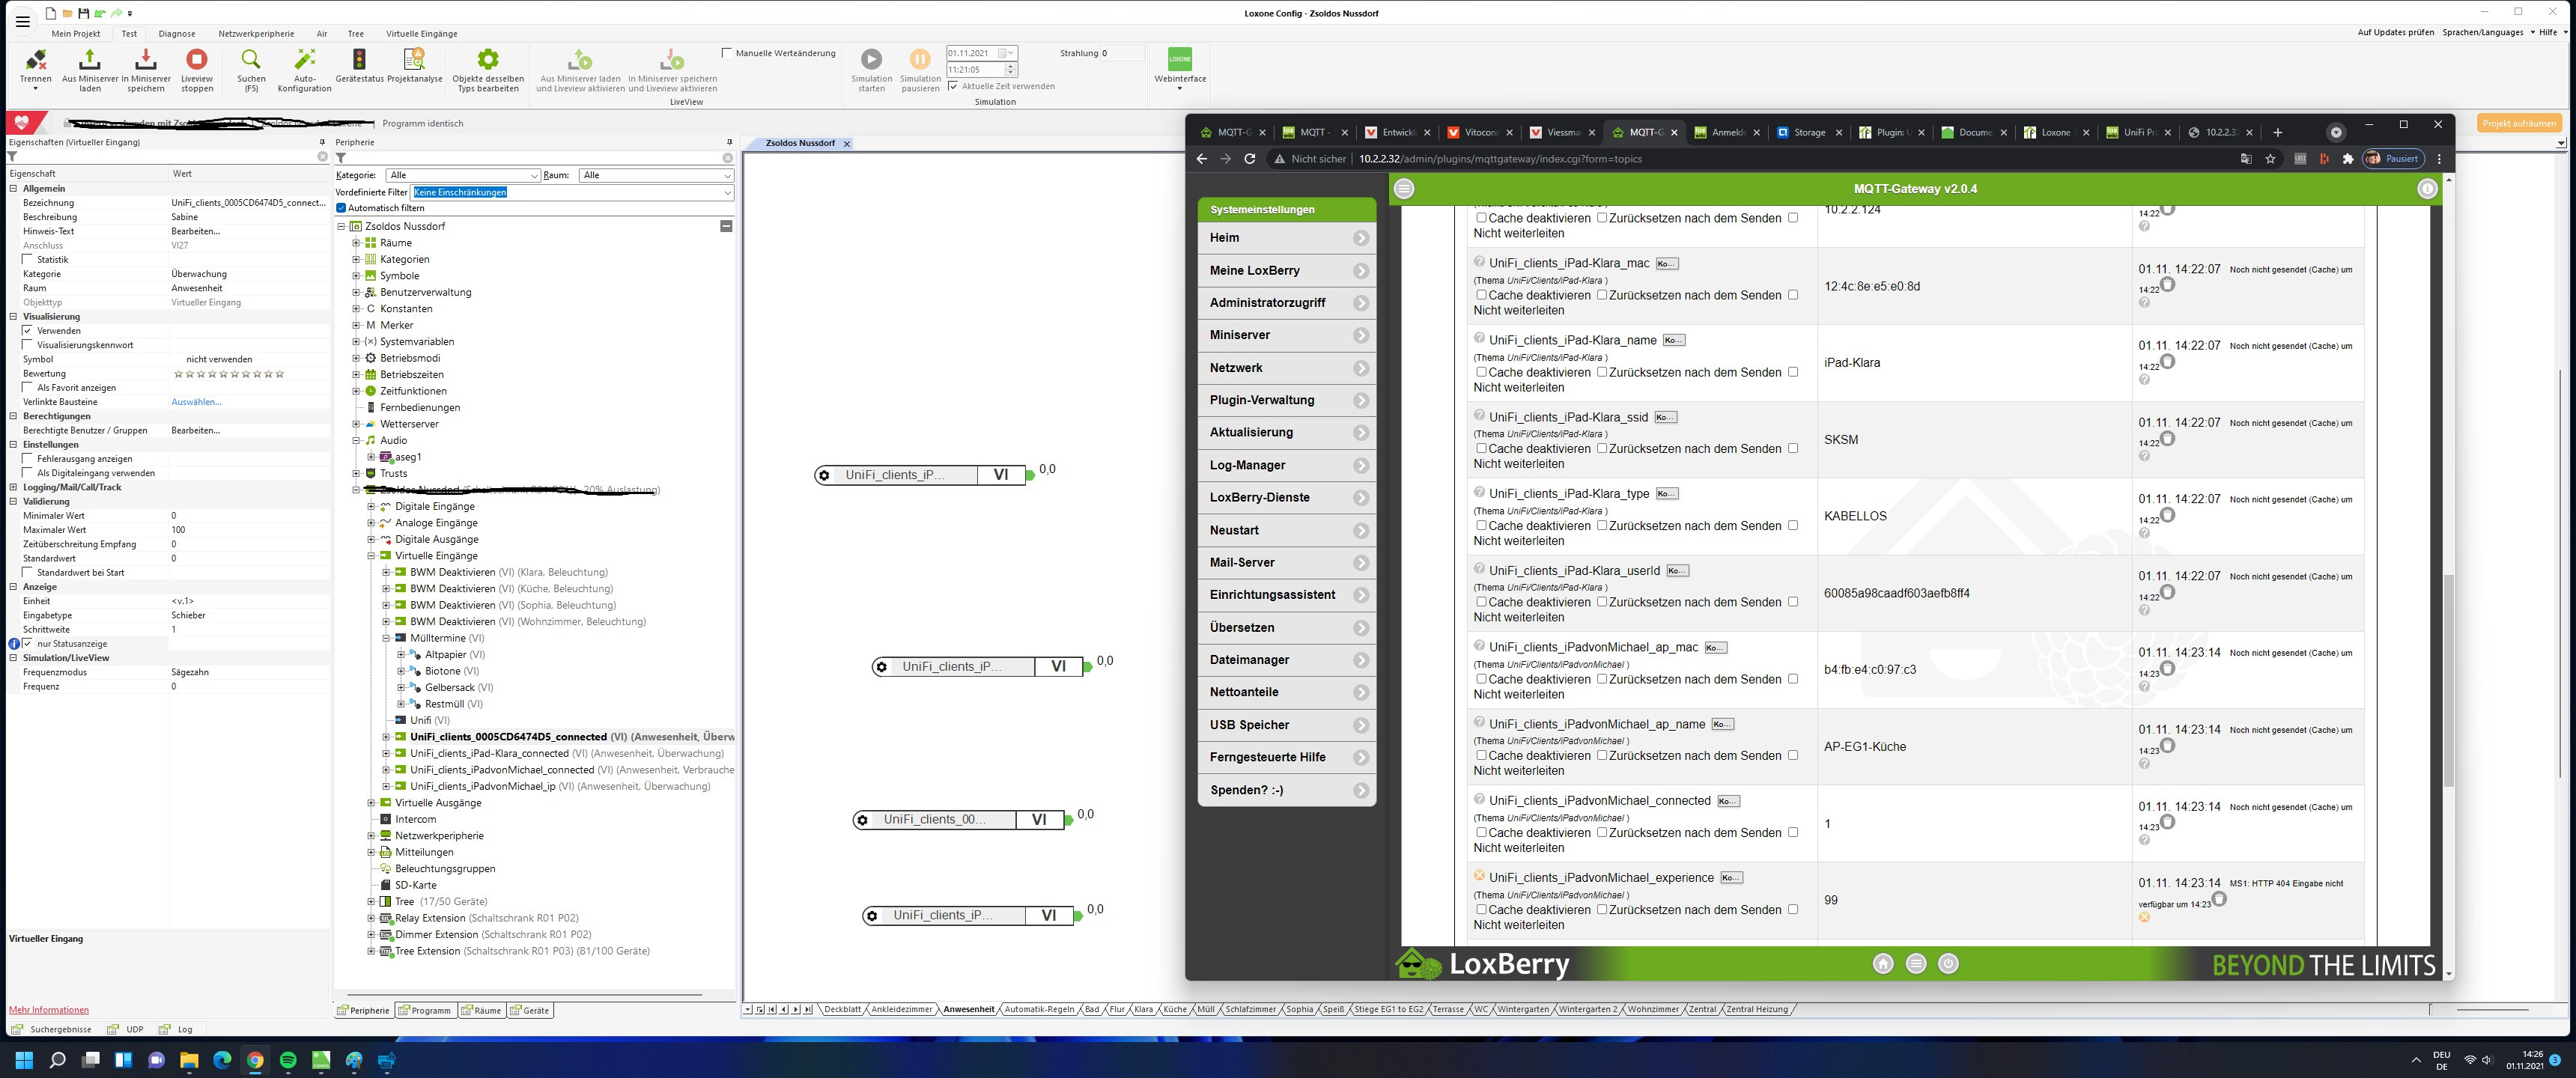Open Spotify from the taskbar
Viewport: 2576px width, 1078px height.
[x=288, y=1060]
